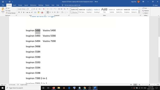Open highlight color dropdown arrow
This screenshot has height=90, width=160.
click(40, 12)
